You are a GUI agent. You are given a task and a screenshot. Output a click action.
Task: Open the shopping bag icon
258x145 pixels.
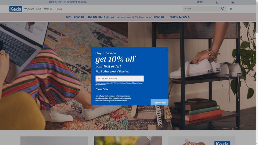click(231, 9)
